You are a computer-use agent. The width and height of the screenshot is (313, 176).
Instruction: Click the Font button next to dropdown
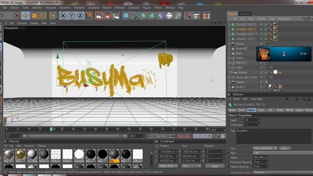coord(285,148)
